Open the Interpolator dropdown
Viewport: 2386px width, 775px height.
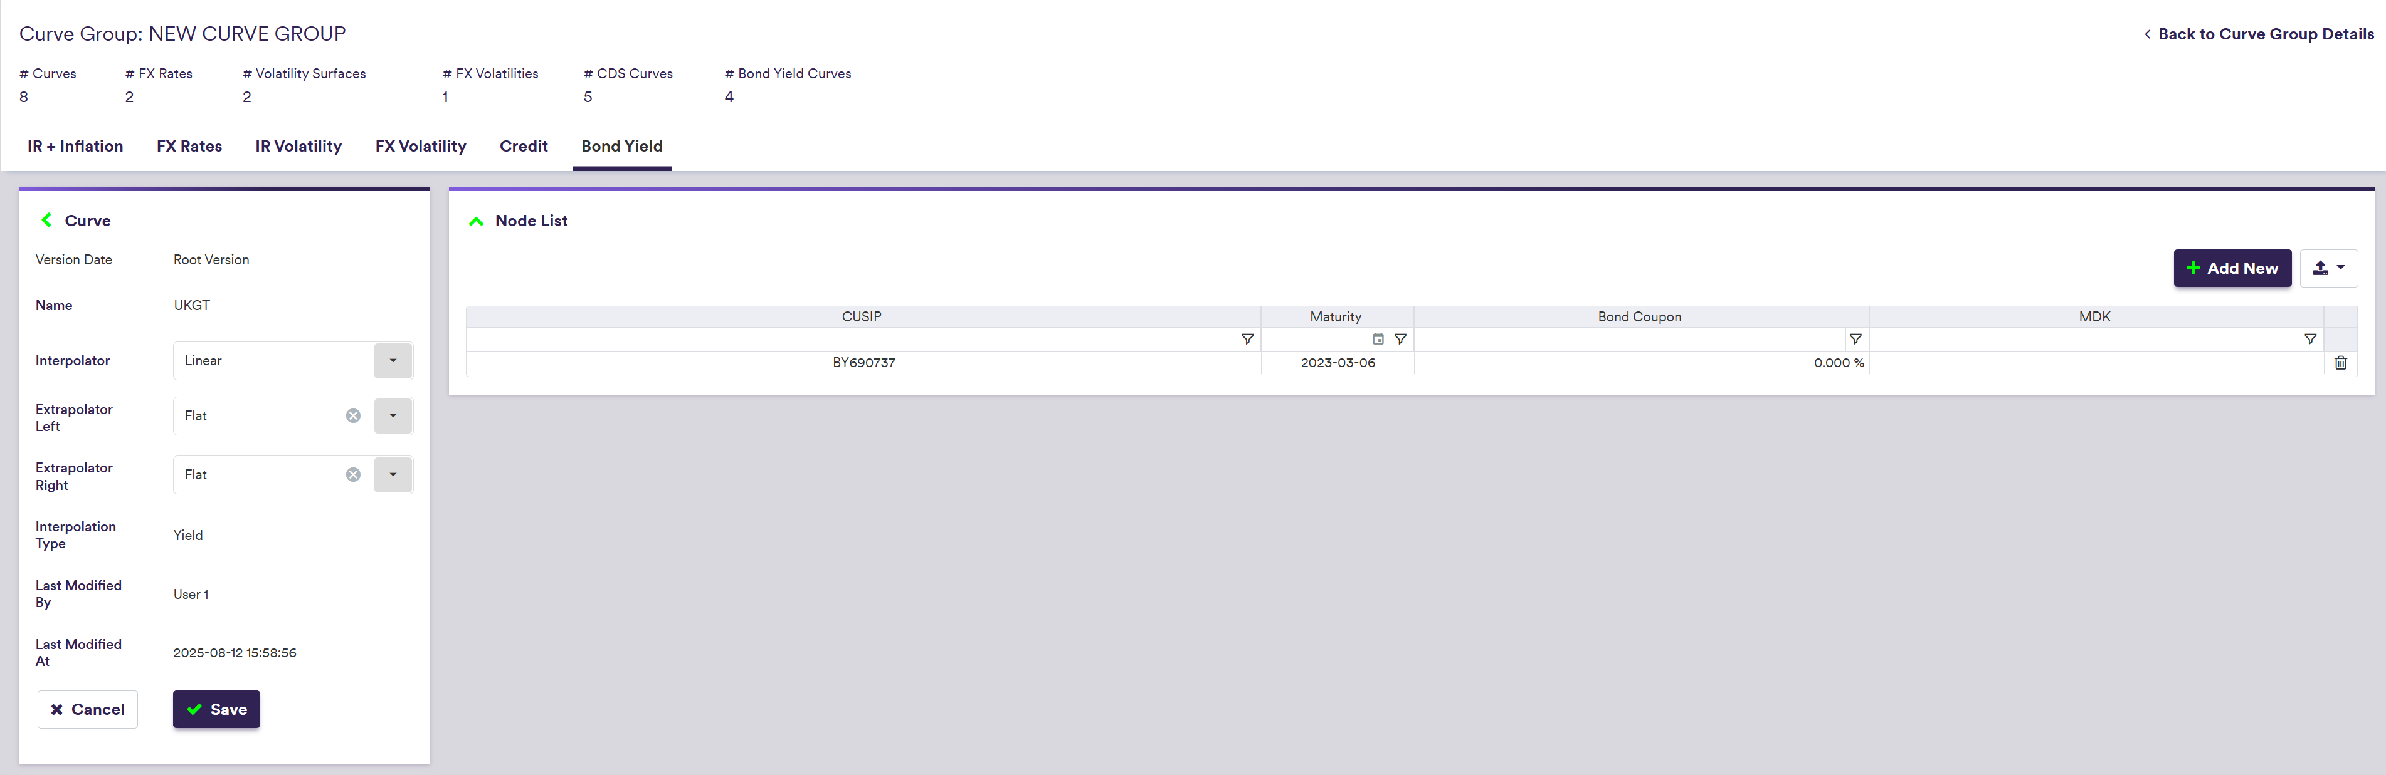point(393,361)
